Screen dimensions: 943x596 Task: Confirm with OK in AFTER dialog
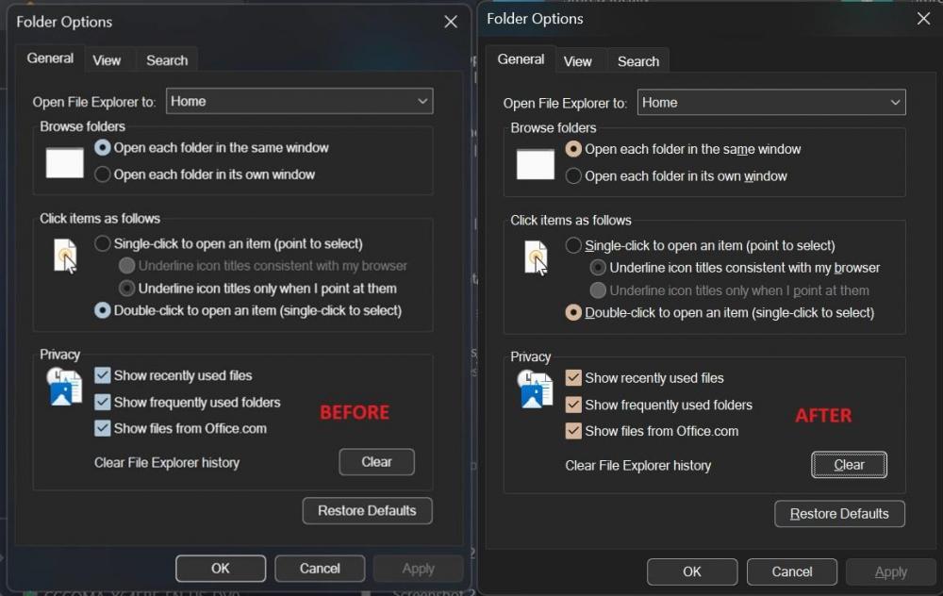[x=692, y=571]
